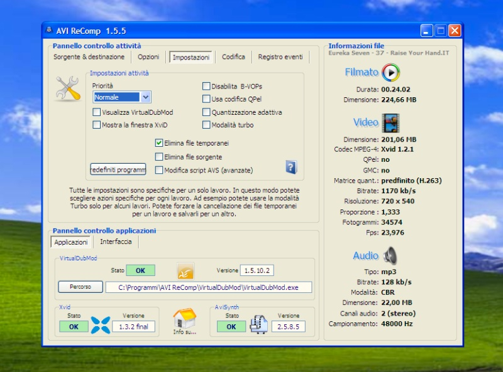The image size is (503, 372).
Task: Uncheck Elimina file temporanei
Action: point(159,143)
